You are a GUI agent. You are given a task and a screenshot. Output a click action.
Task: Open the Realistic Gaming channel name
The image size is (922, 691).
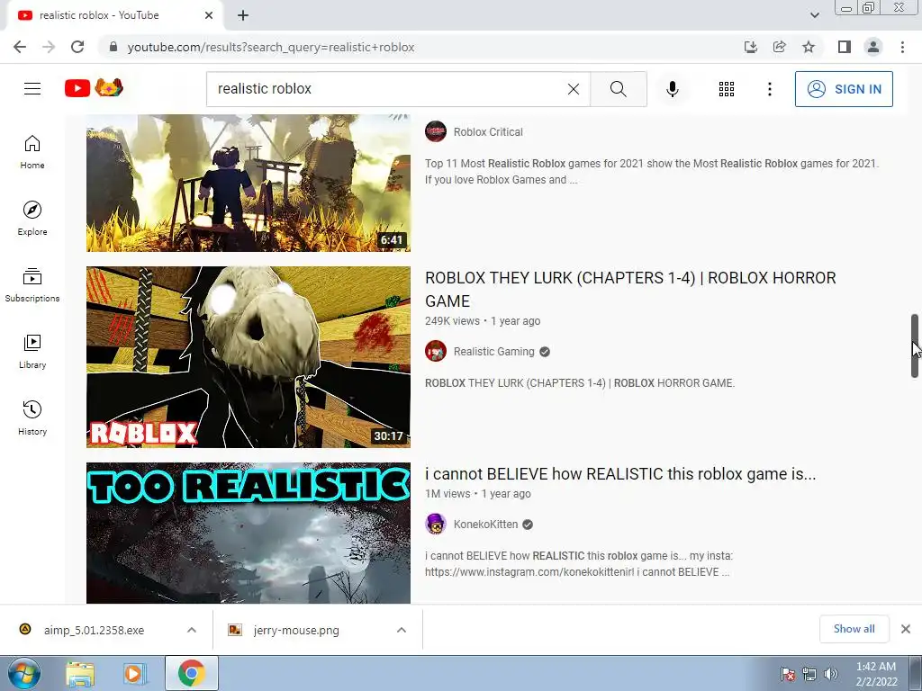point(494,352)
